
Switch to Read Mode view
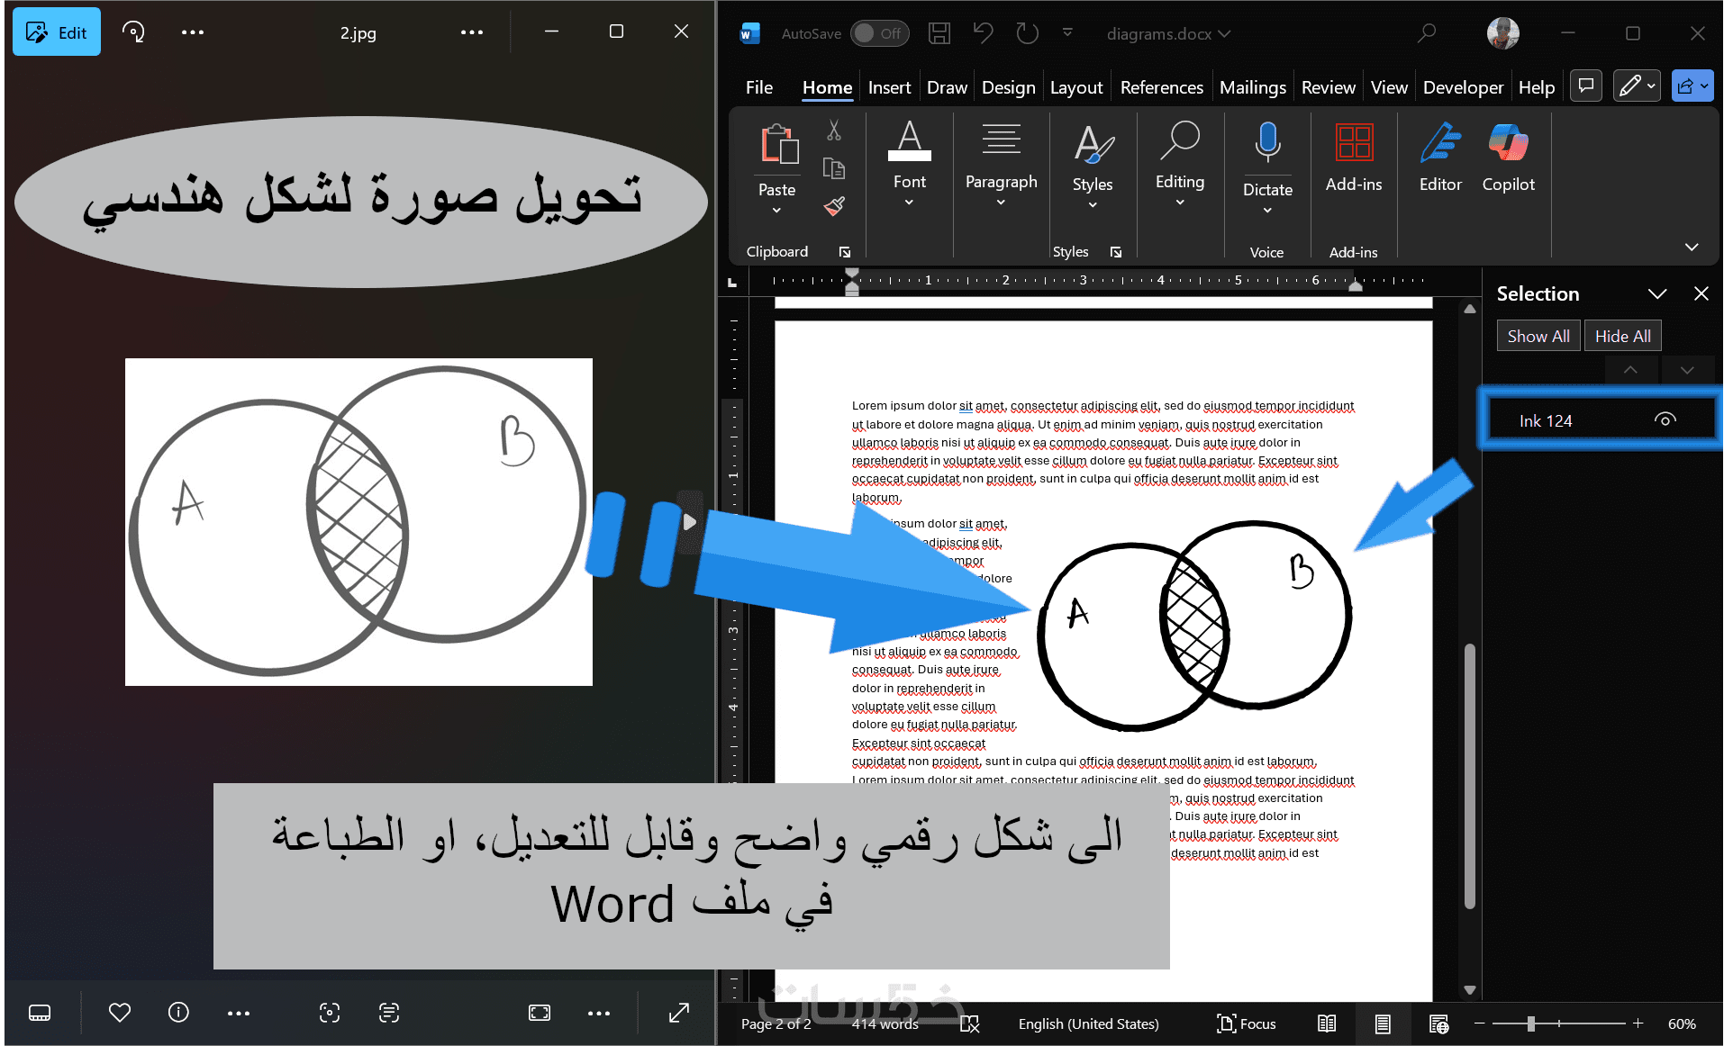(1327, 1023)
